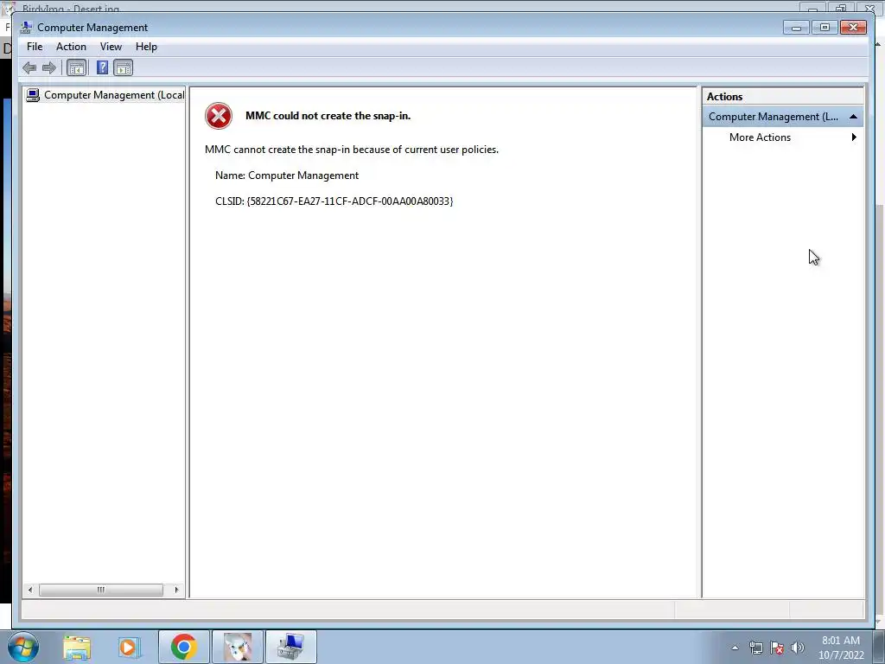Viewport: 885px width, 664px height.
Task: Click the tree pane horizontal scrollbar thumb
Action: coord(101,590)
